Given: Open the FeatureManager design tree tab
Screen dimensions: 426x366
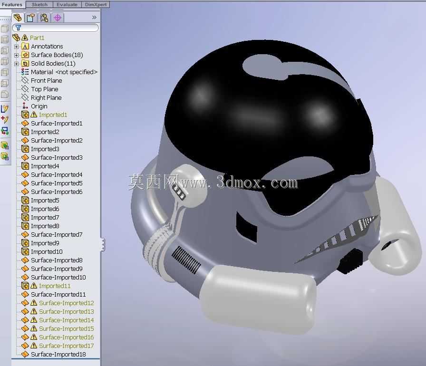Looking at the screenshot, I should pyautogui.click(x=18, y=18).
